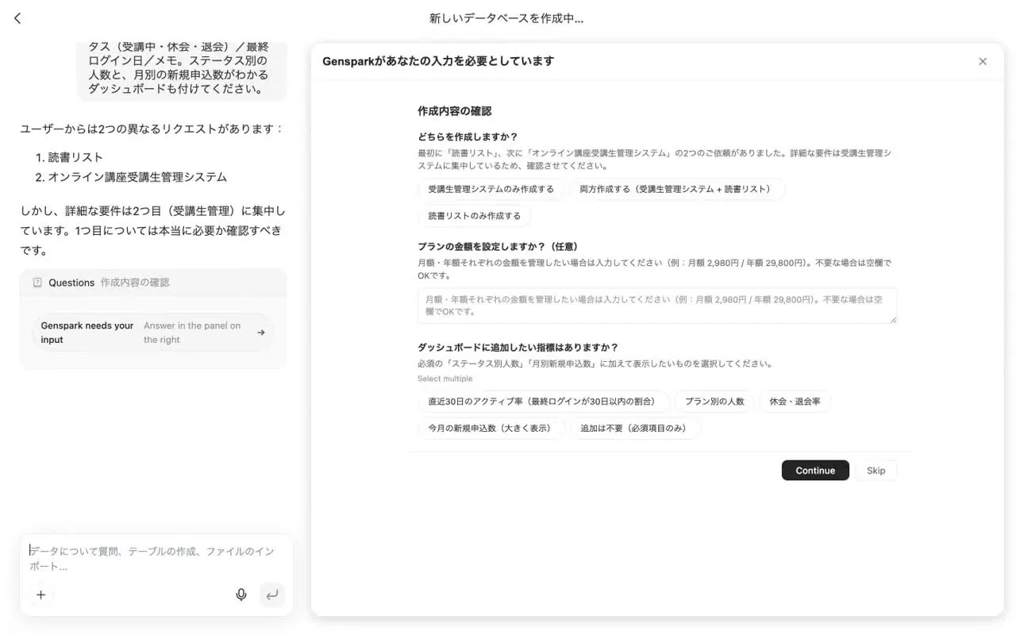Image resolution: width=1016 pixels, height=635 pixels.
Task: Toggle 直近30日のアクティブ率 metric chip
Action: (544, 402)
